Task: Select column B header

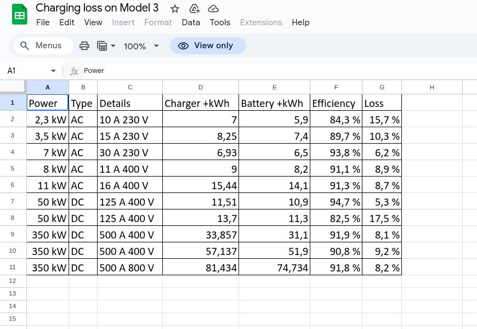Action: pyautogui.click(x=83, y=87)
